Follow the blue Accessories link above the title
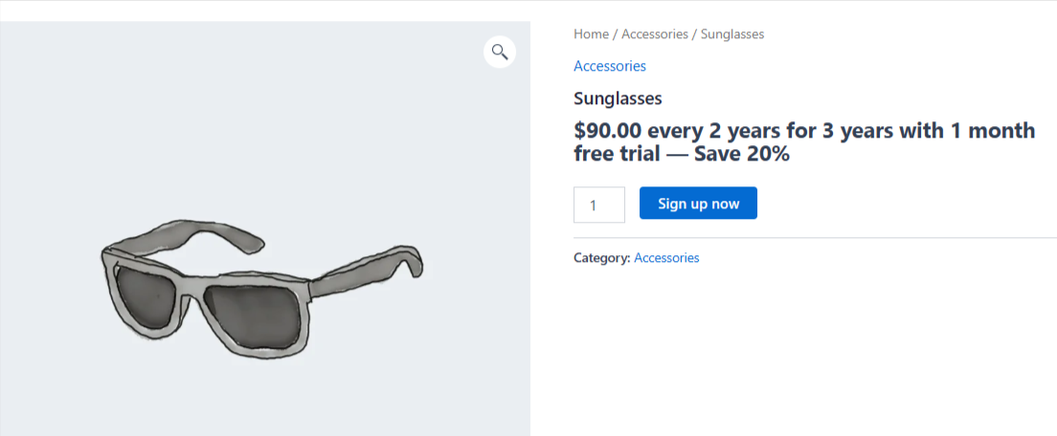The width and height of the screenshot is (1057, 436). pos(609,66)
